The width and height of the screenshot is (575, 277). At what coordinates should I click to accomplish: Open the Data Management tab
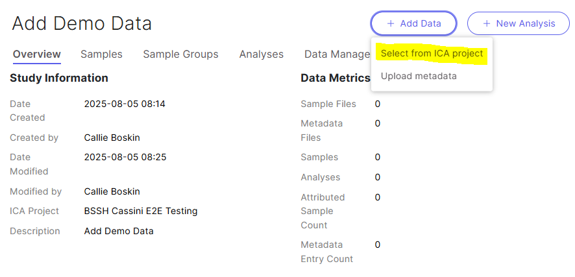tap(337, 54)
